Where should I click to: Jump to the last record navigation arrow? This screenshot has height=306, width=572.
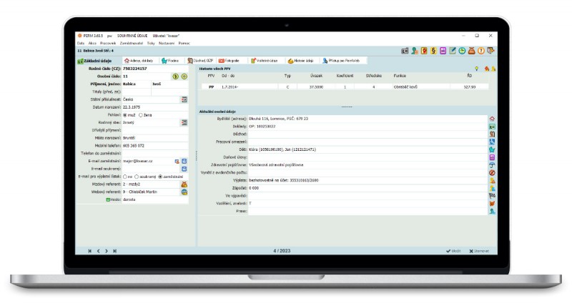tap(115, 251)
